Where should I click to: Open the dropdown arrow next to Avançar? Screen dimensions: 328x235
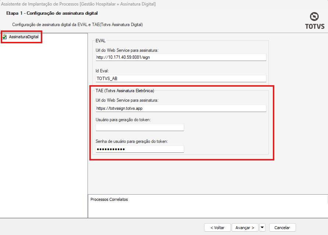262,228
